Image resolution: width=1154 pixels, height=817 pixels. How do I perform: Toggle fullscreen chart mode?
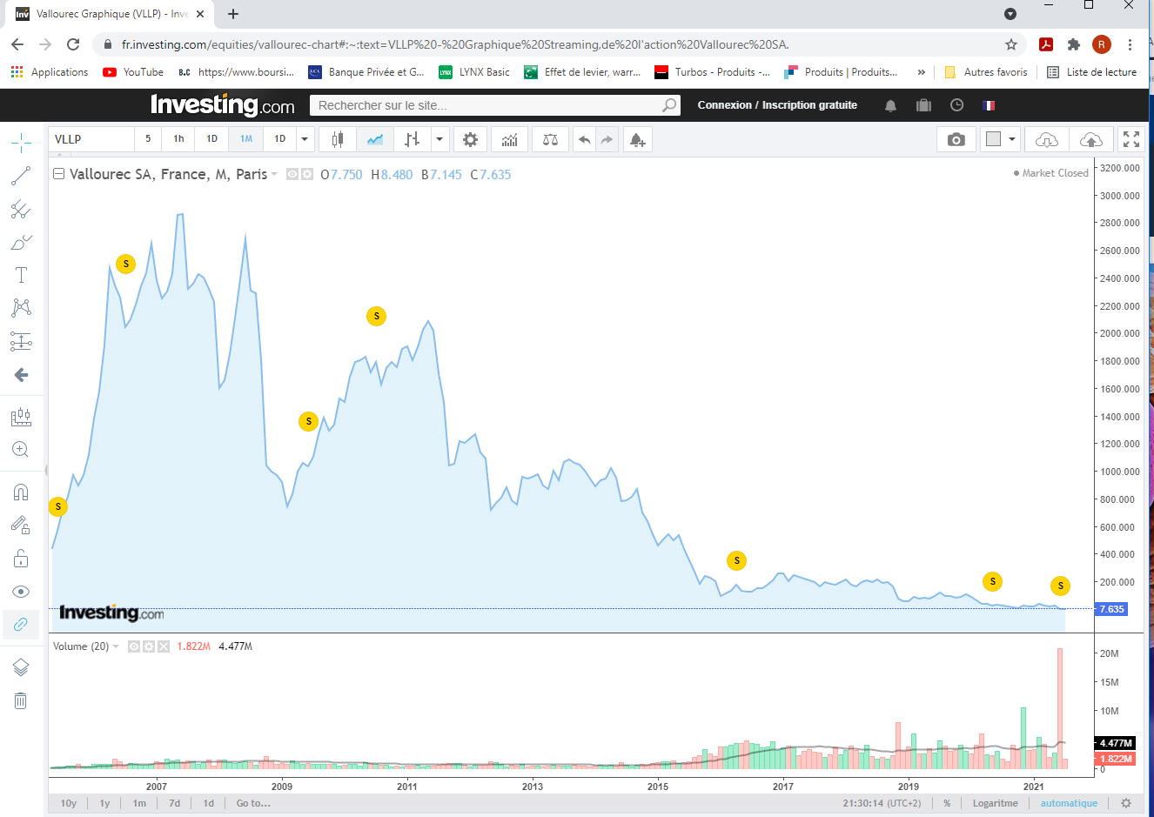pos(1131,139)
